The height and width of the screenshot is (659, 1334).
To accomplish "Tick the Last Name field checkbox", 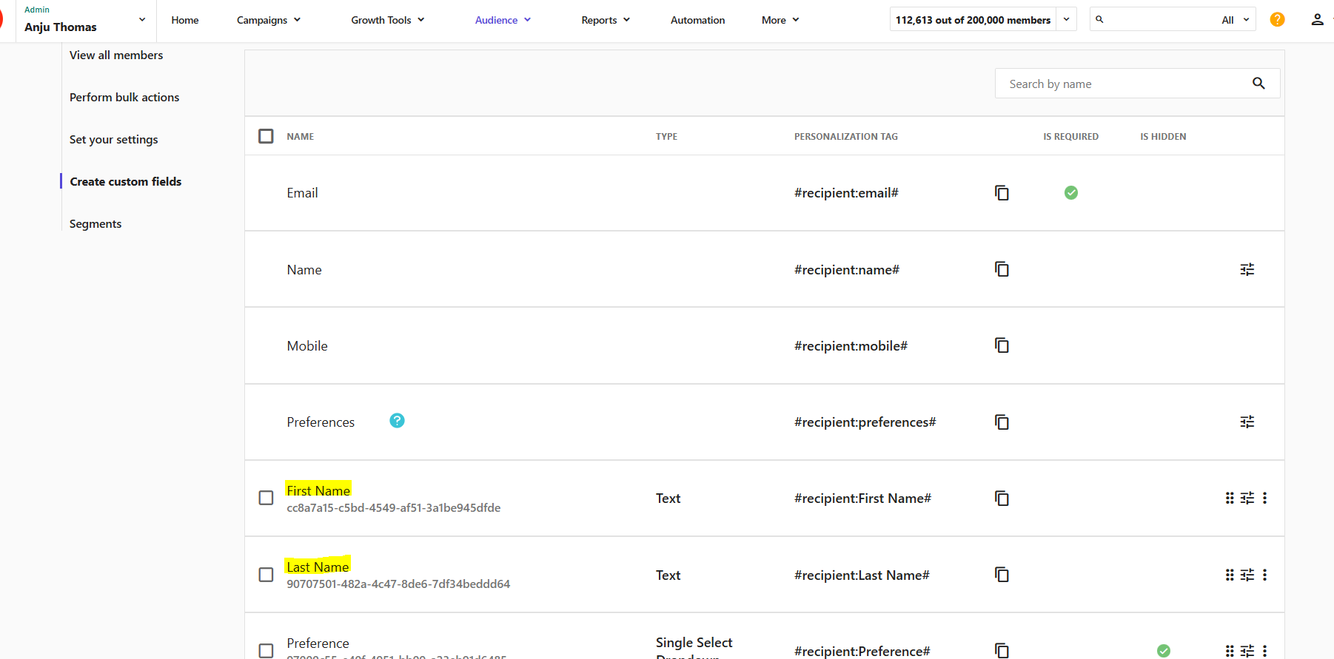I will 266,575.
